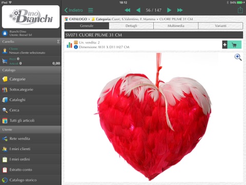Open the hamburger list menu icon

[91, 10]
